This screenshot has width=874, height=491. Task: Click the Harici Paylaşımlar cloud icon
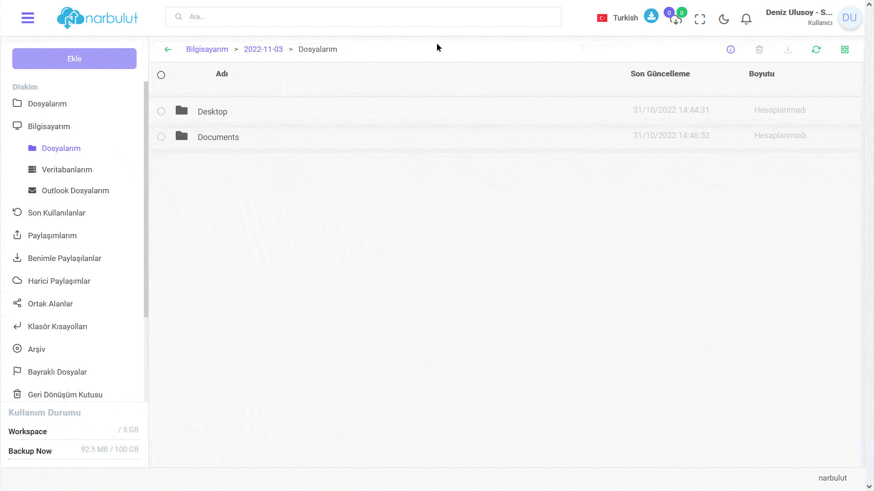(17, 280)
